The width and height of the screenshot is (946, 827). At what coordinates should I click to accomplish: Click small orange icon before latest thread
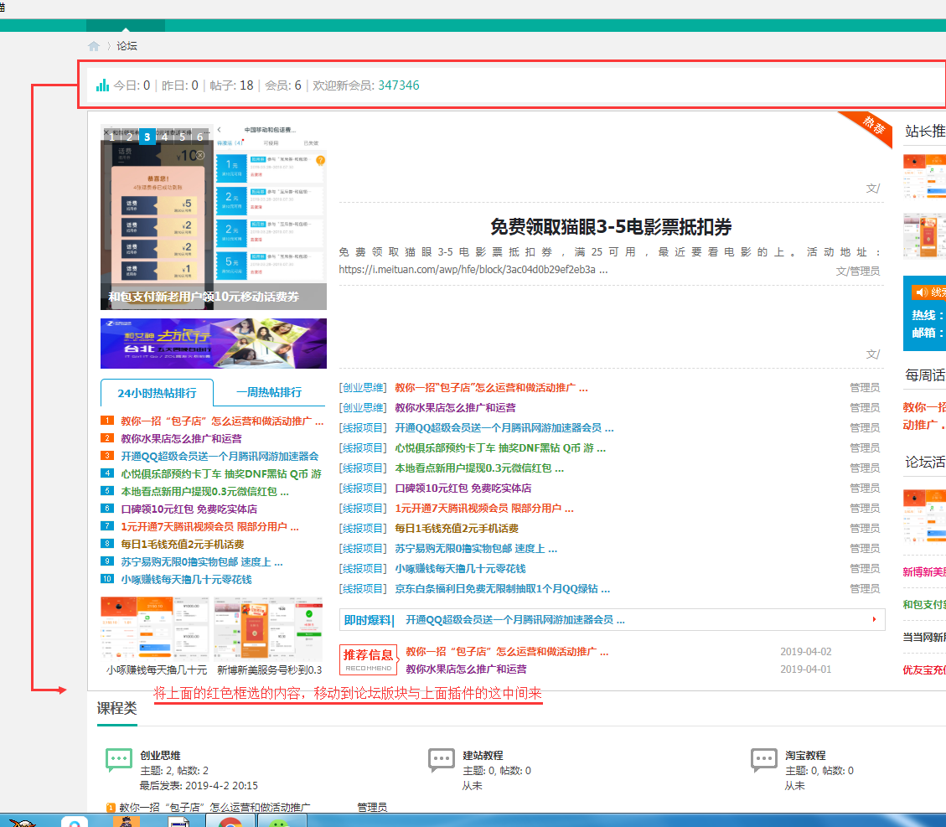click(111, 808)
